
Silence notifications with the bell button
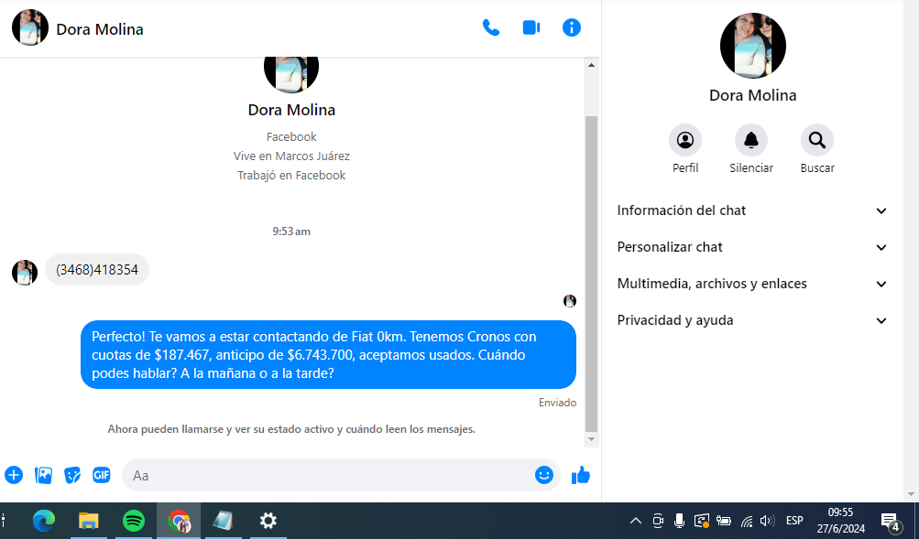751,140
